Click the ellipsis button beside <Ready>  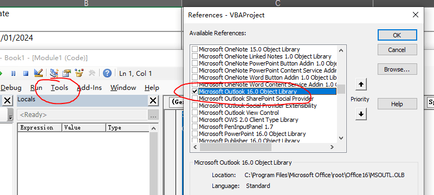(153, 115)
